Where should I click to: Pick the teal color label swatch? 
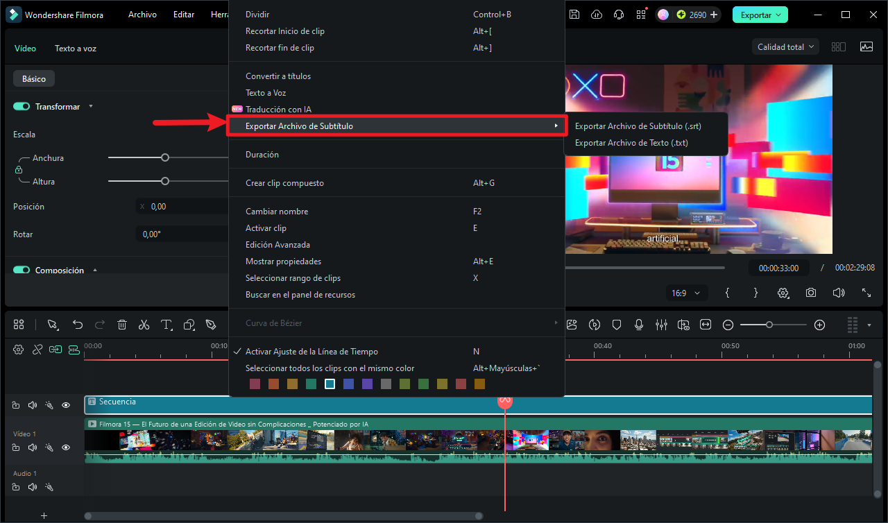[x=311, y=384]
